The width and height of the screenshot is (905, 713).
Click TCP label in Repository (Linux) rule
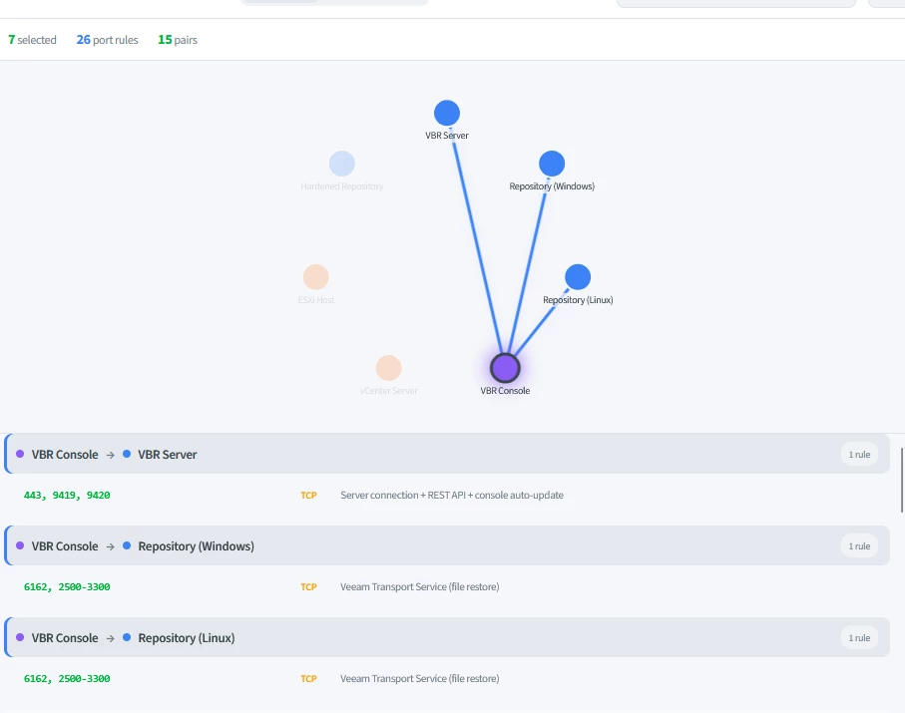(x=308, y=679)
